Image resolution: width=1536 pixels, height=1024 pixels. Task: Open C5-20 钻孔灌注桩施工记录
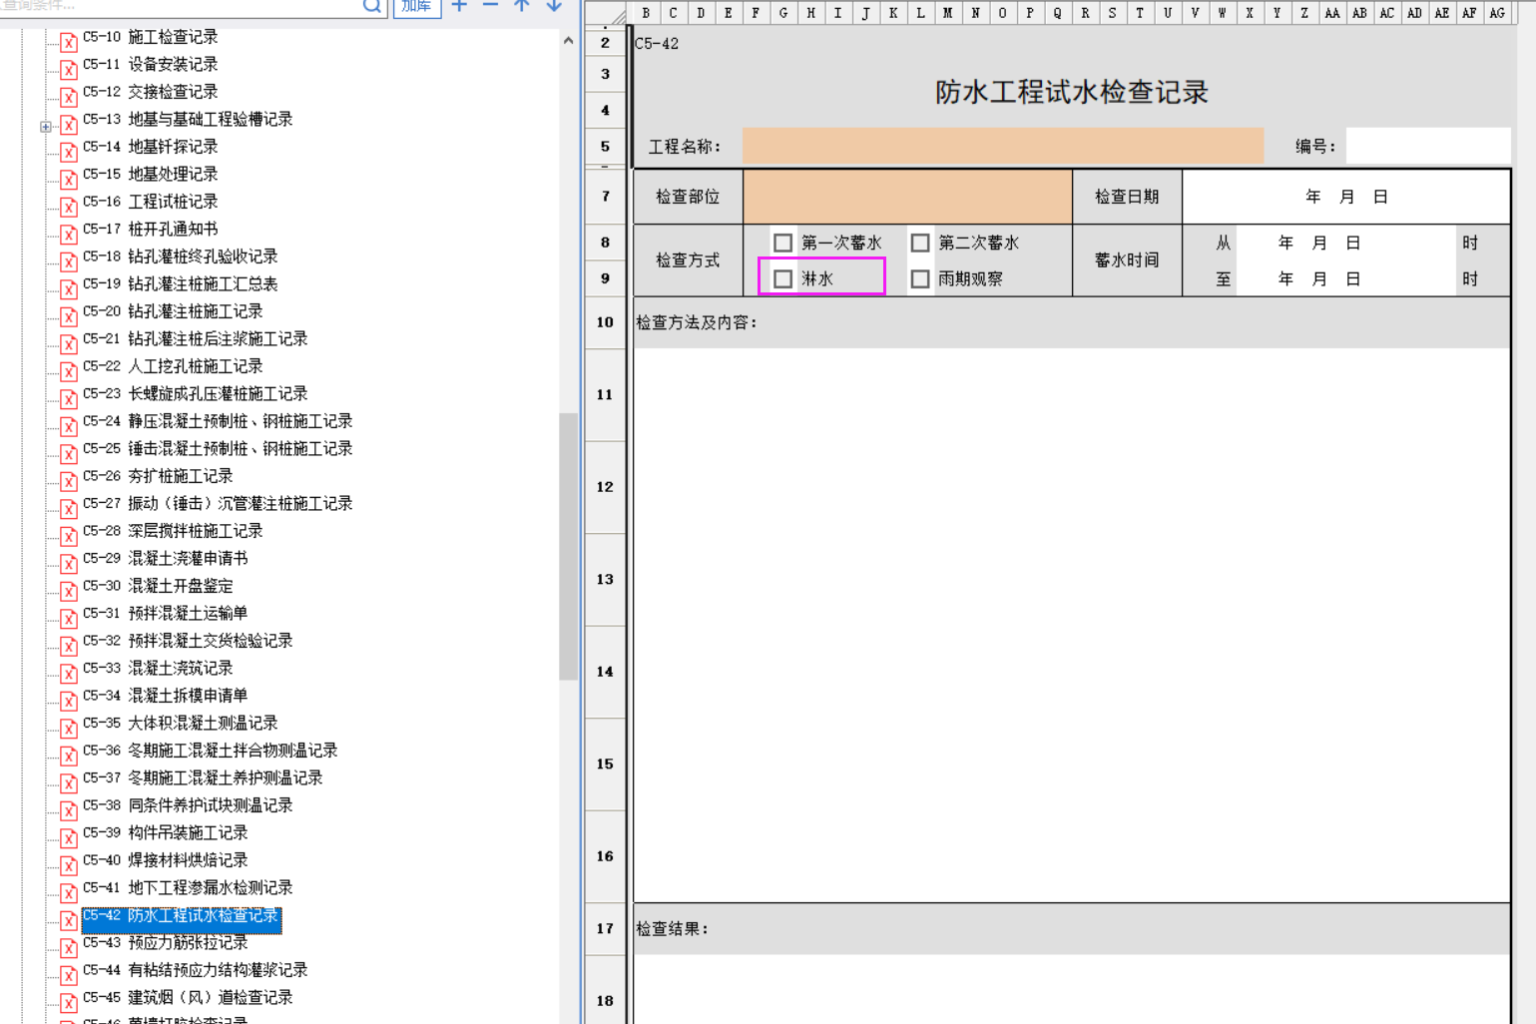tap(173, 311)
